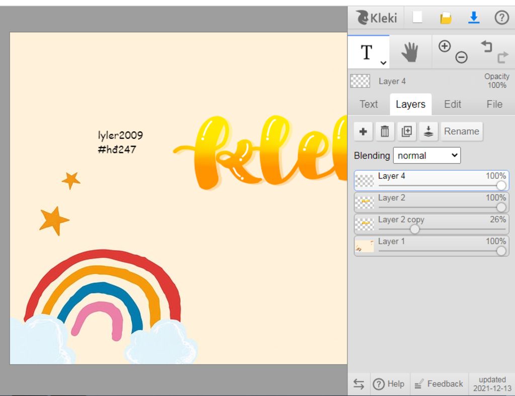515x396 pixels.
Task: Open Help at the bottom bar
Action: point(389,384)
